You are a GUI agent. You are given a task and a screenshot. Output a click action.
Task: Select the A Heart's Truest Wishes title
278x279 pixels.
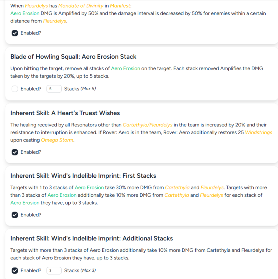[65, 113]
